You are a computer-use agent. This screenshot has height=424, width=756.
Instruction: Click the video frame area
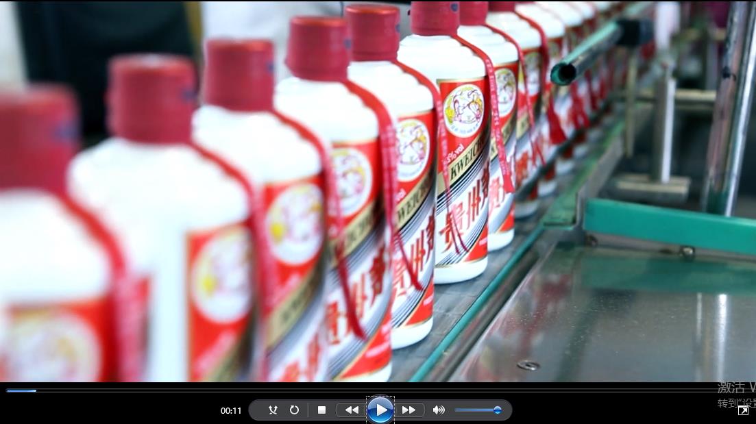(x=378, y=191)
